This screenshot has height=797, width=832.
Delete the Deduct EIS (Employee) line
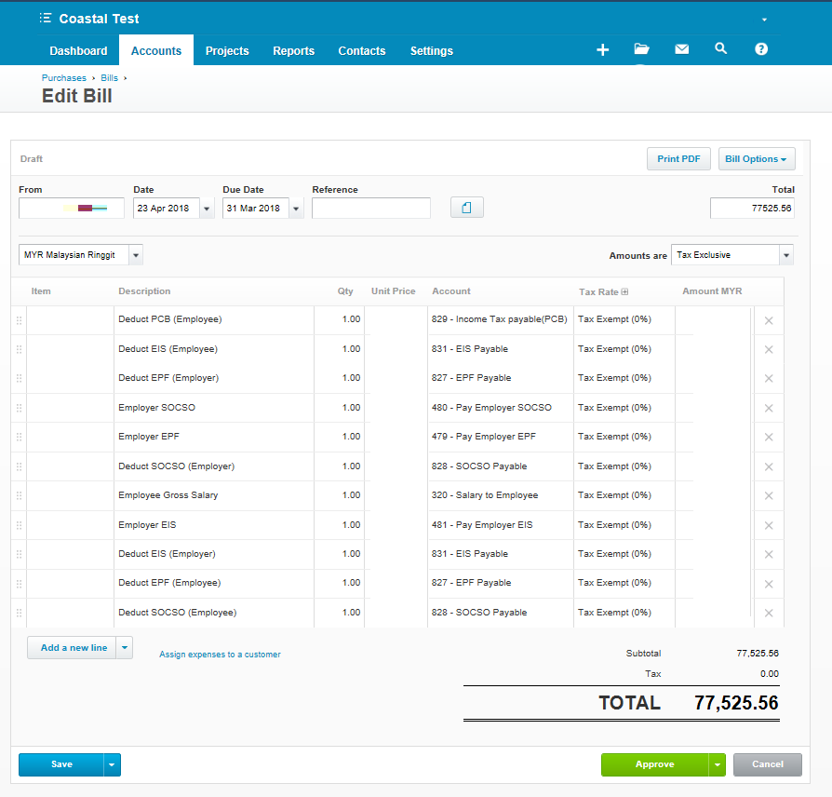(x=769, y=349)
